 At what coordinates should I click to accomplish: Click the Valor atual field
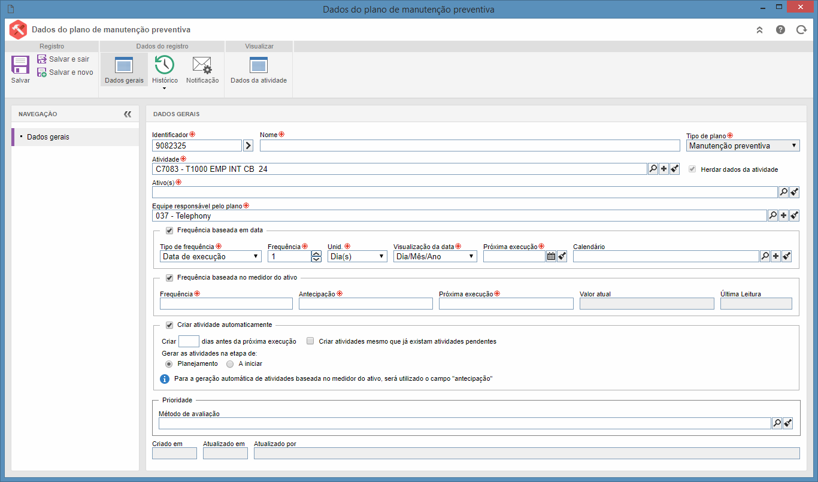pos(647,304)
